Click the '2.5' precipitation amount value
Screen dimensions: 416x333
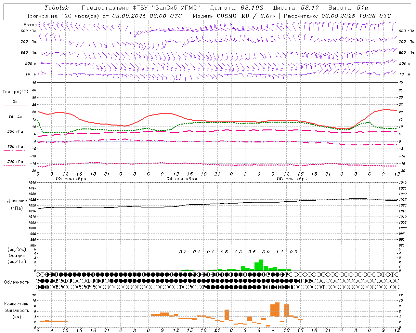tap(252, 252)
